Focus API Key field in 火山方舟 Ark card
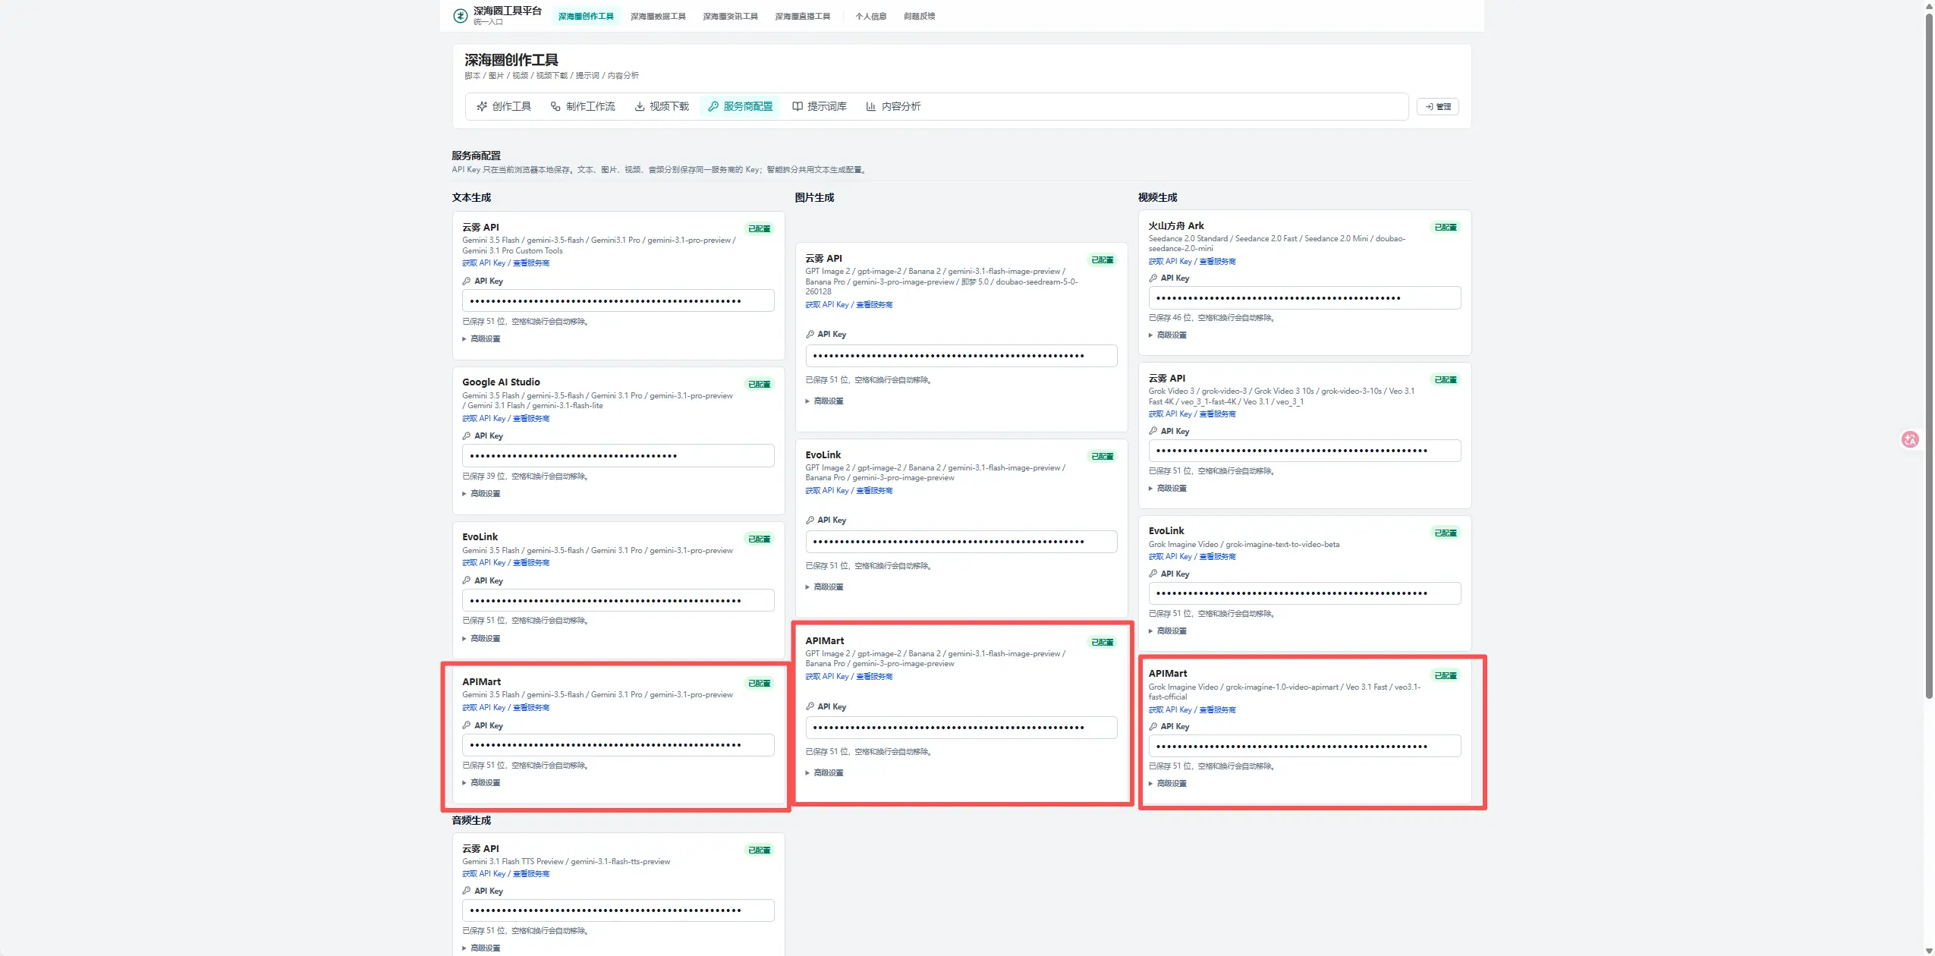The height and width of the screenshot is (956, 1935). point(1304,298)
